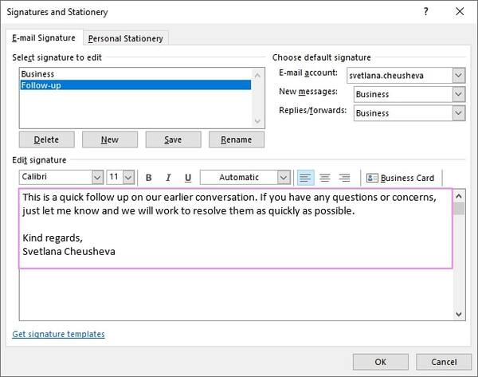Select the Follow-up signature in list
Viewport: 478px width, 377px height.
[x=135, y=85]
